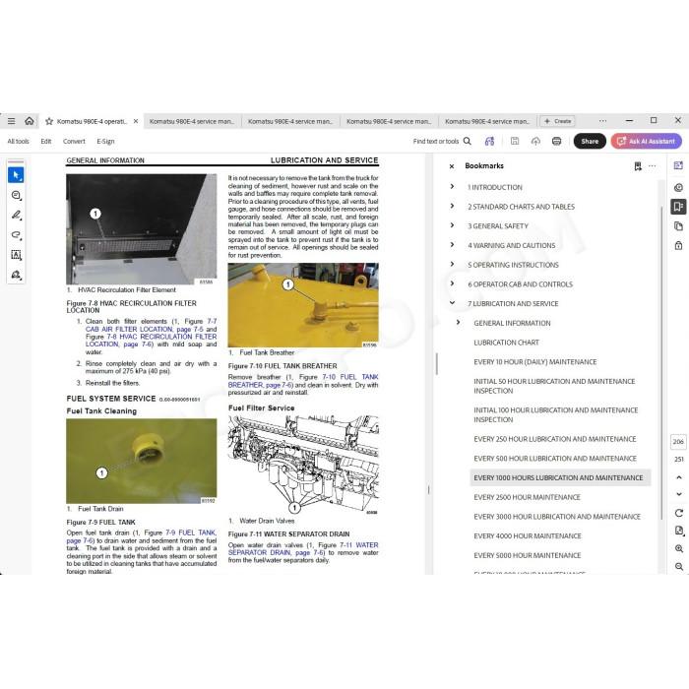Open the more tabs ellipsis menu
Screen dimensions: 689x689
click(602, 121)
